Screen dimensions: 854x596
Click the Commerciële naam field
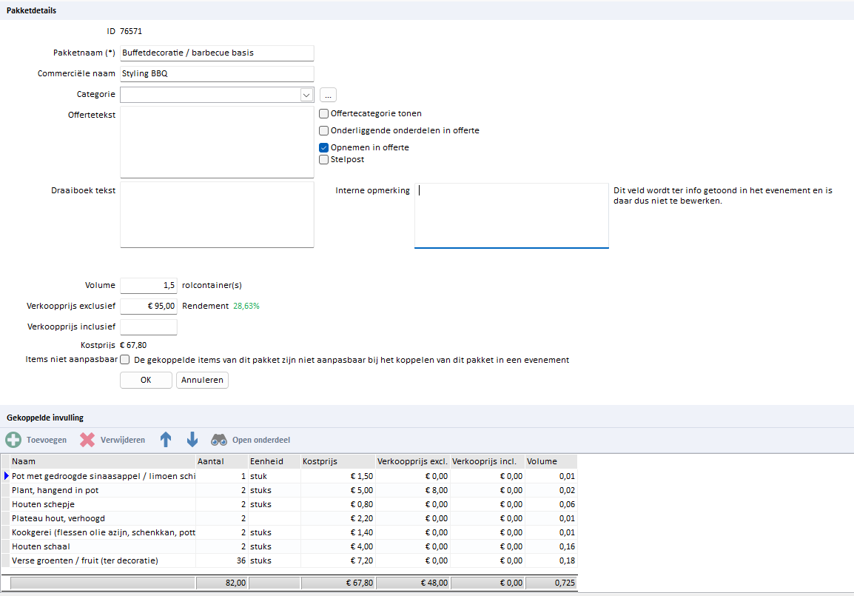(217, 73)
